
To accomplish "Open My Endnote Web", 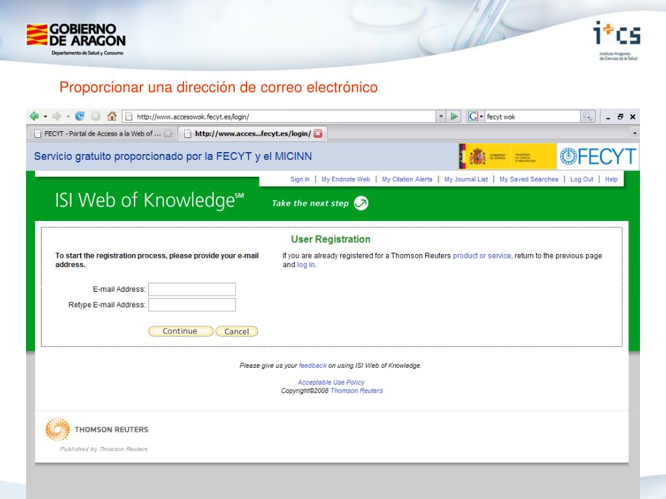I will pos(346,179).
